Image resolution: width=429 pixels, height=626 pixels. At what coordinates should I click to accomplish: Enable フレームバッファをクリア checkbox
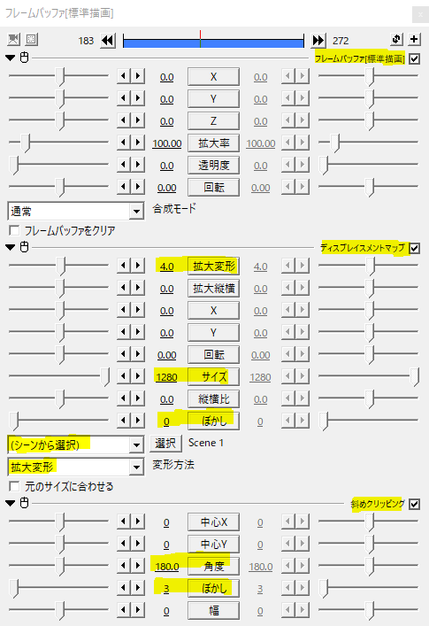[14, 230]
